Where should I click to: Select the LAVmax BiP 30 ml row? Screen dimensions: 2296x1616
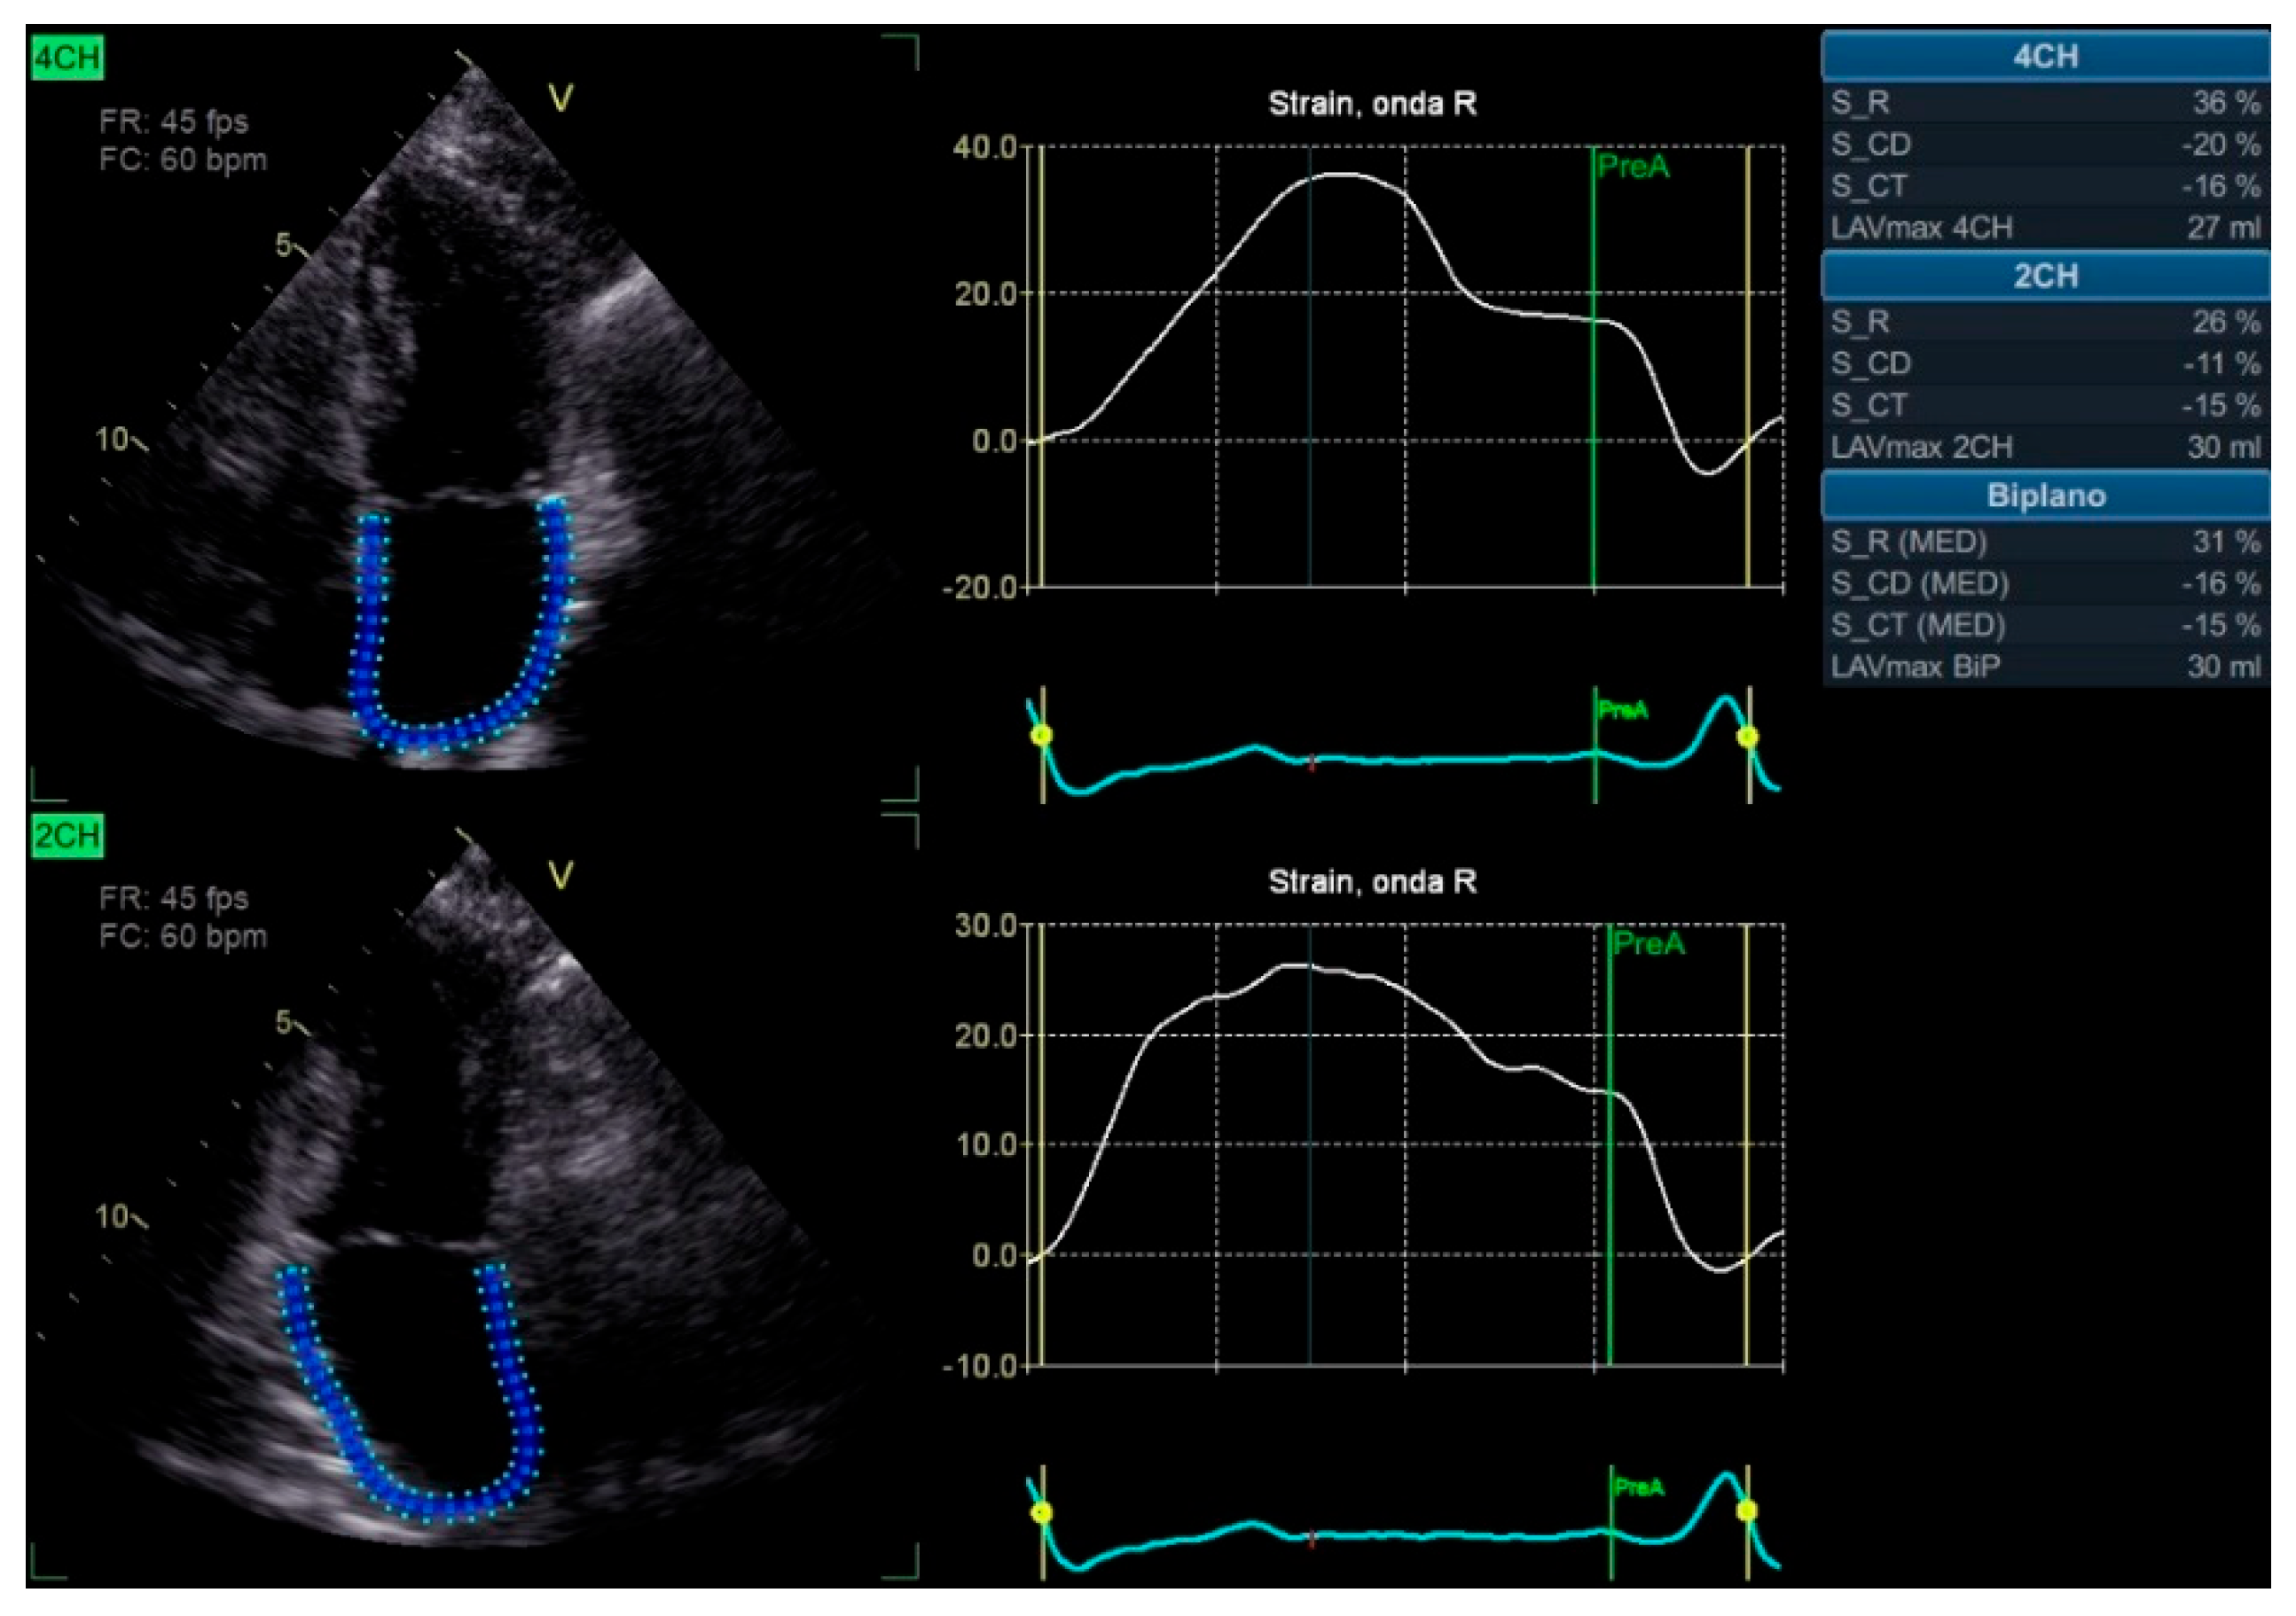pyautogui.click(x=2045, y=667)
